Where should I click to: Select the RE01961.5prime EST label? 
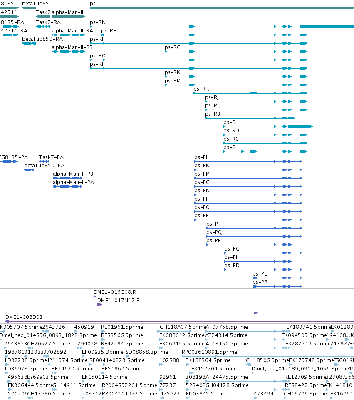pyautogui.click(x=122, y=327)
